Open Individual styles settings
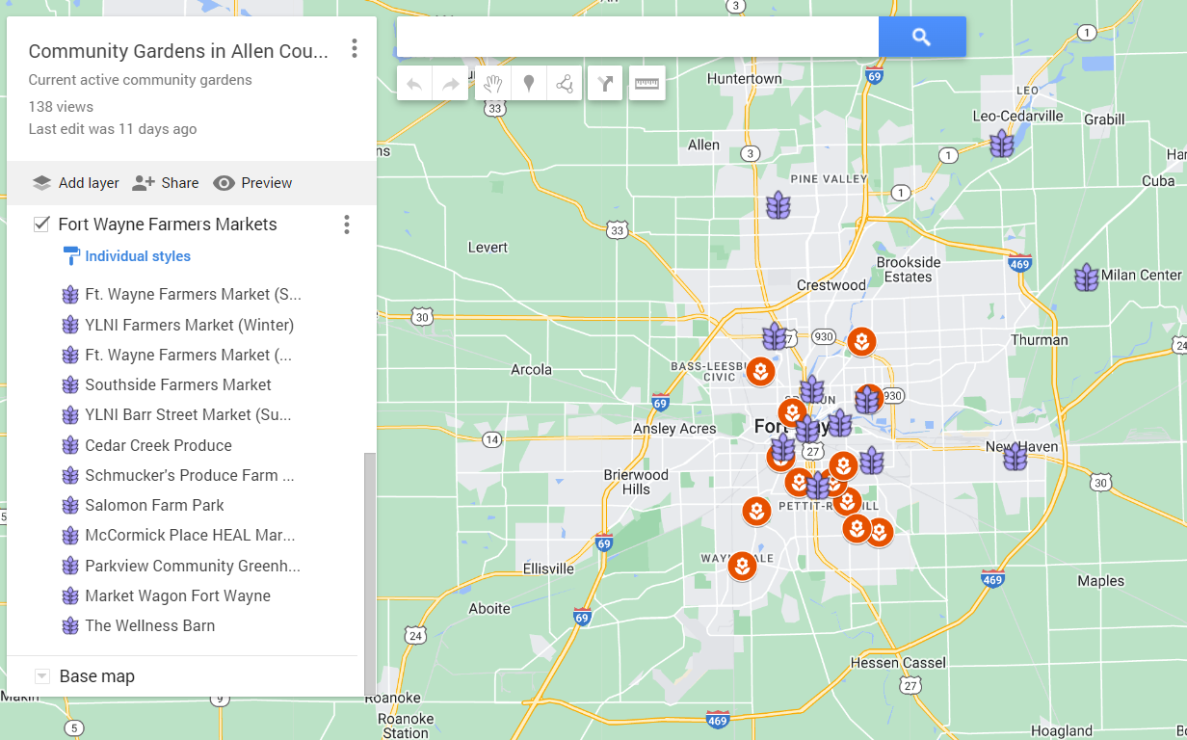The image size is (1187, 740). [137, 256]
